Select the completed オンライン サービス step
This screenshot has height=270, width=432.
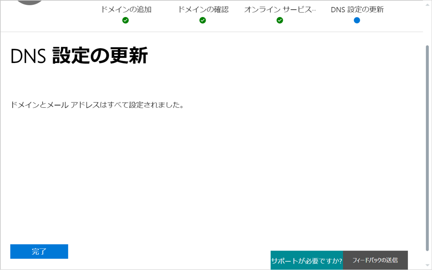pos(280,10)
